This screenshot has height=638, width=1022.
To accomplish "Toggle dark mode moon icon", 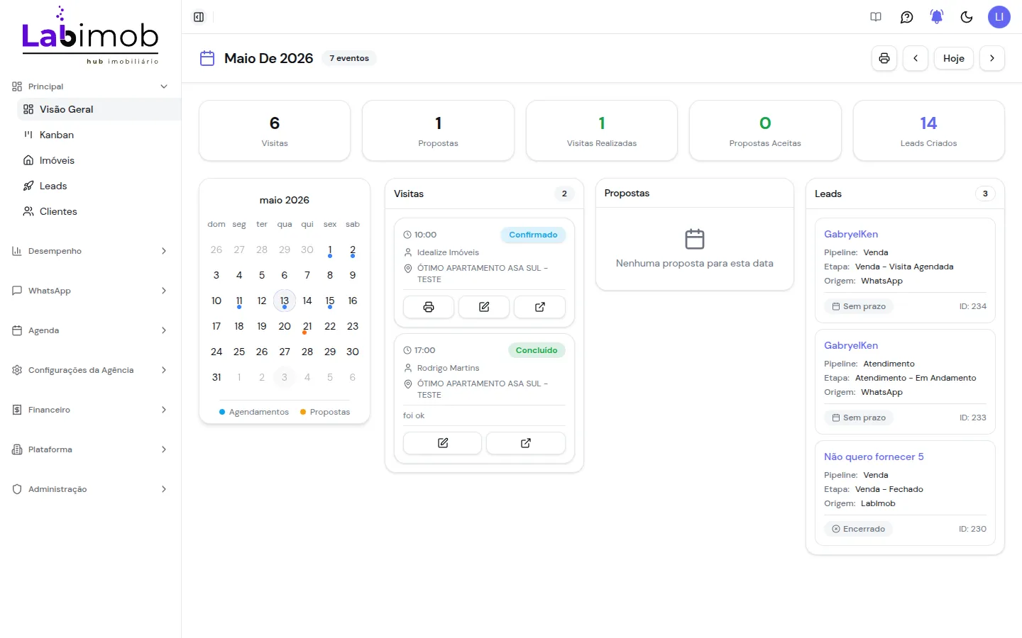I will [x=967, y=17].
